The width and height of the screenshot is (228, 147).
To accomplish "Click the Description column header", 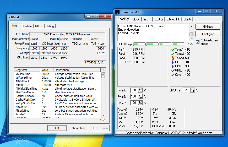I will coord(77,70).
